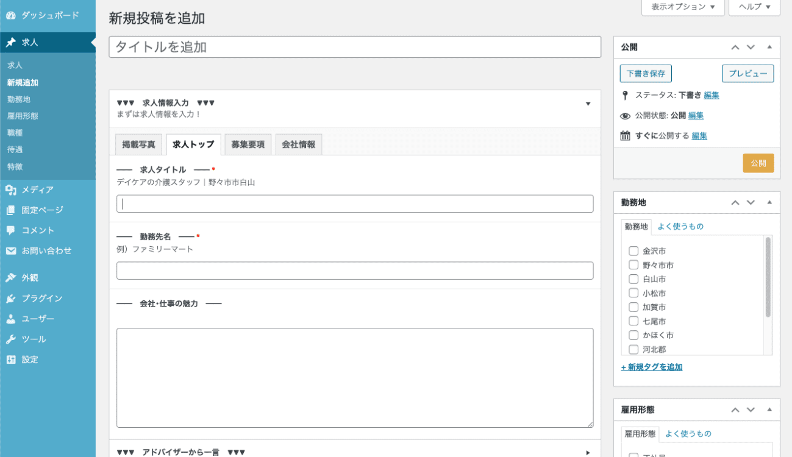792x457 pixels.
Task: Click the 求人タイトル input field
Action: (x=355, y=204)
